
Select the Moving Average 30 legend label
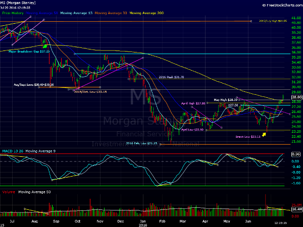111,13
